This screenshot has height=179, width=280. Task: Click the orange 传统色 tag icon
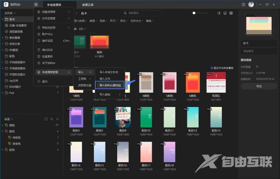(x=10, y=137)
